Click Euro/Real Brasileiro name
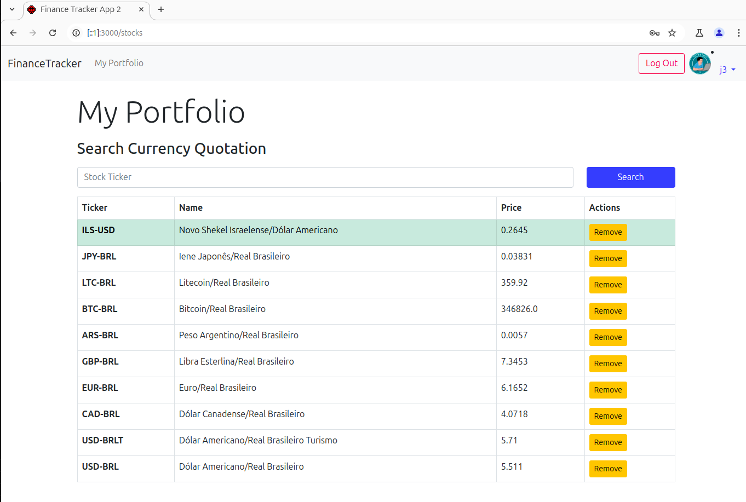 tap(217, 388)
